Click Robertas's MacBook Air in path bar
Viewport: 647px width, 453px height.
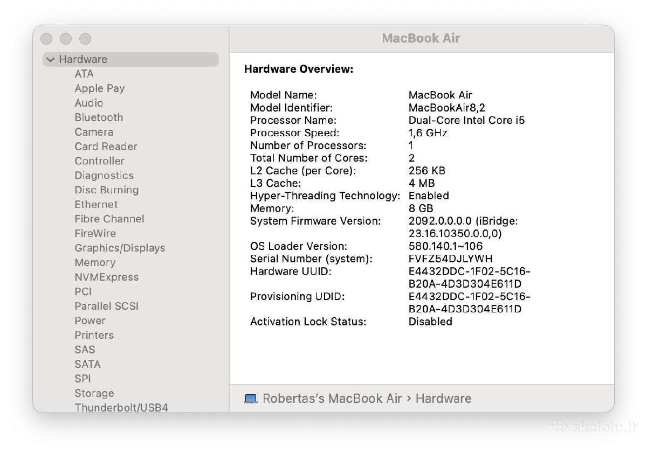(x=332, y=399)
